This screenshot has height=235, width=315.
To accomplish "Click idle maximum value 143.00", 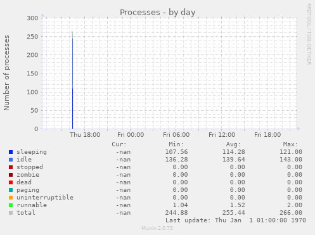I will click(x=291, y=160).
